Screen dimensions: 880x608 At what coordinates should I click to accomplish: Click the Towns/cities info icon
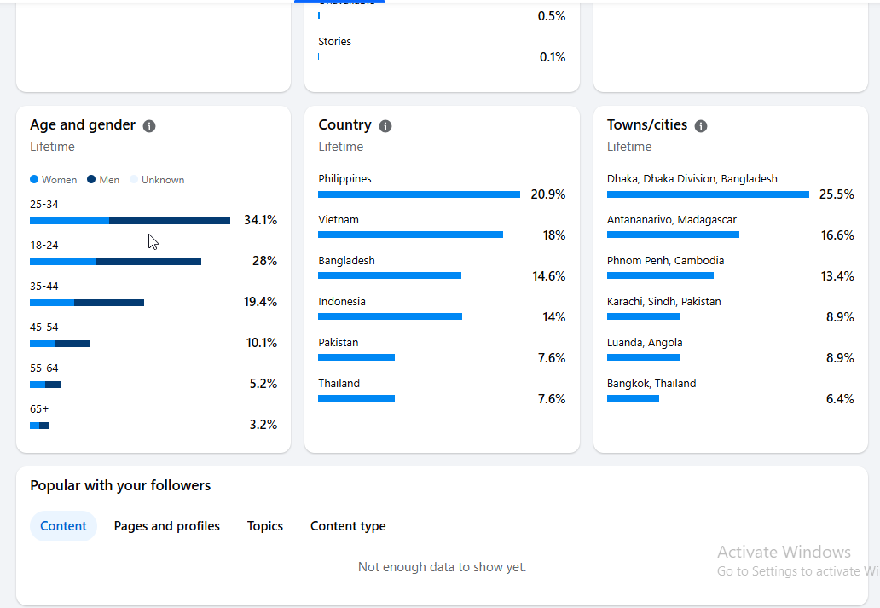tap(700, 125)
